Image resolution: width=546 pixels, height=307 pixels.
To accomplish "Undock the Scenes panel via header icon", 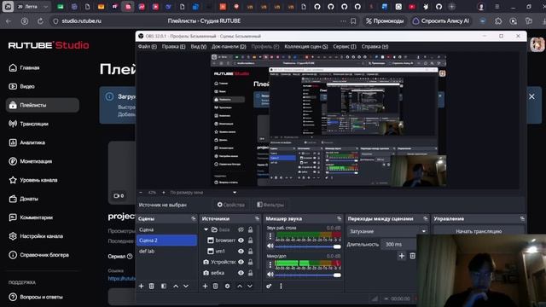I will point(194,218).
